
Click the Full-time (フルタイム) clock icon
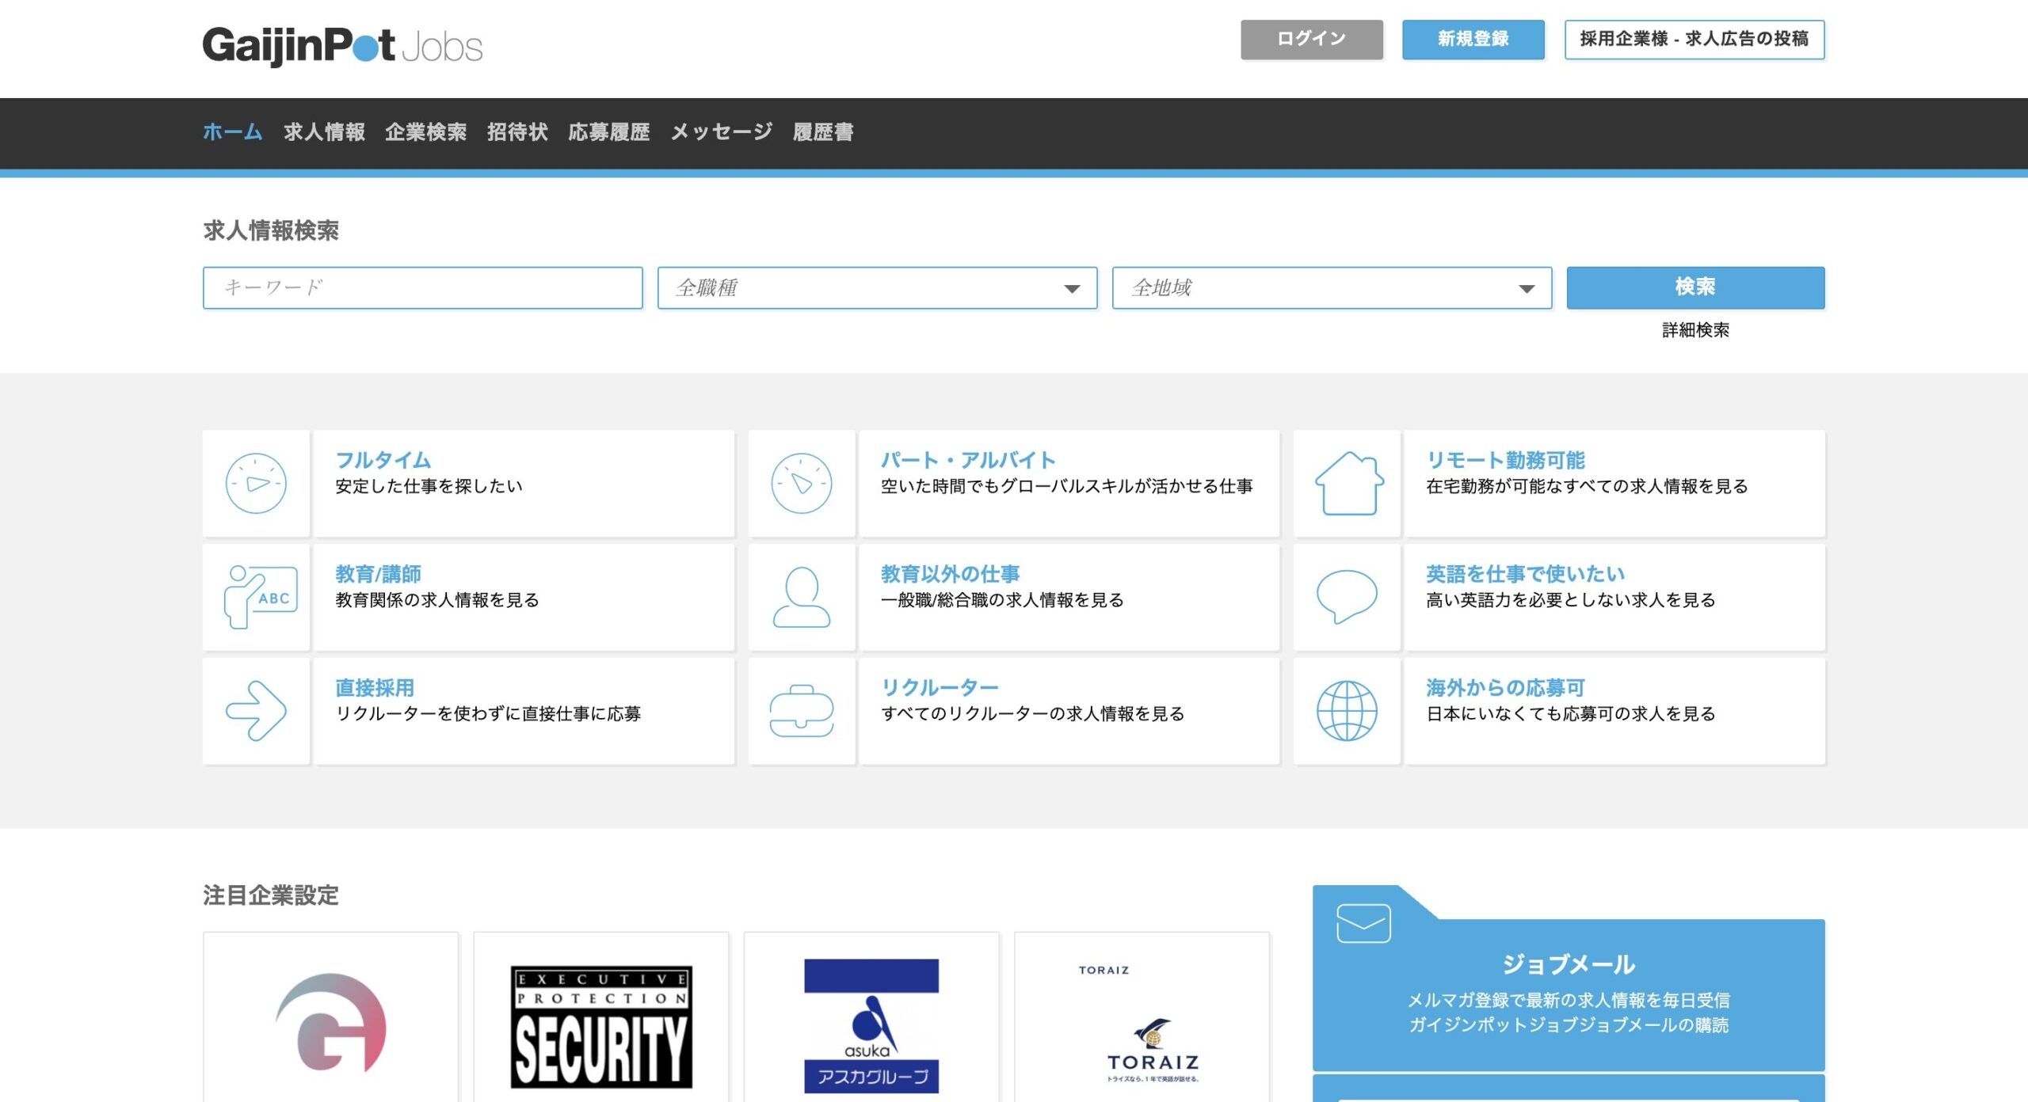coord(255,484)
